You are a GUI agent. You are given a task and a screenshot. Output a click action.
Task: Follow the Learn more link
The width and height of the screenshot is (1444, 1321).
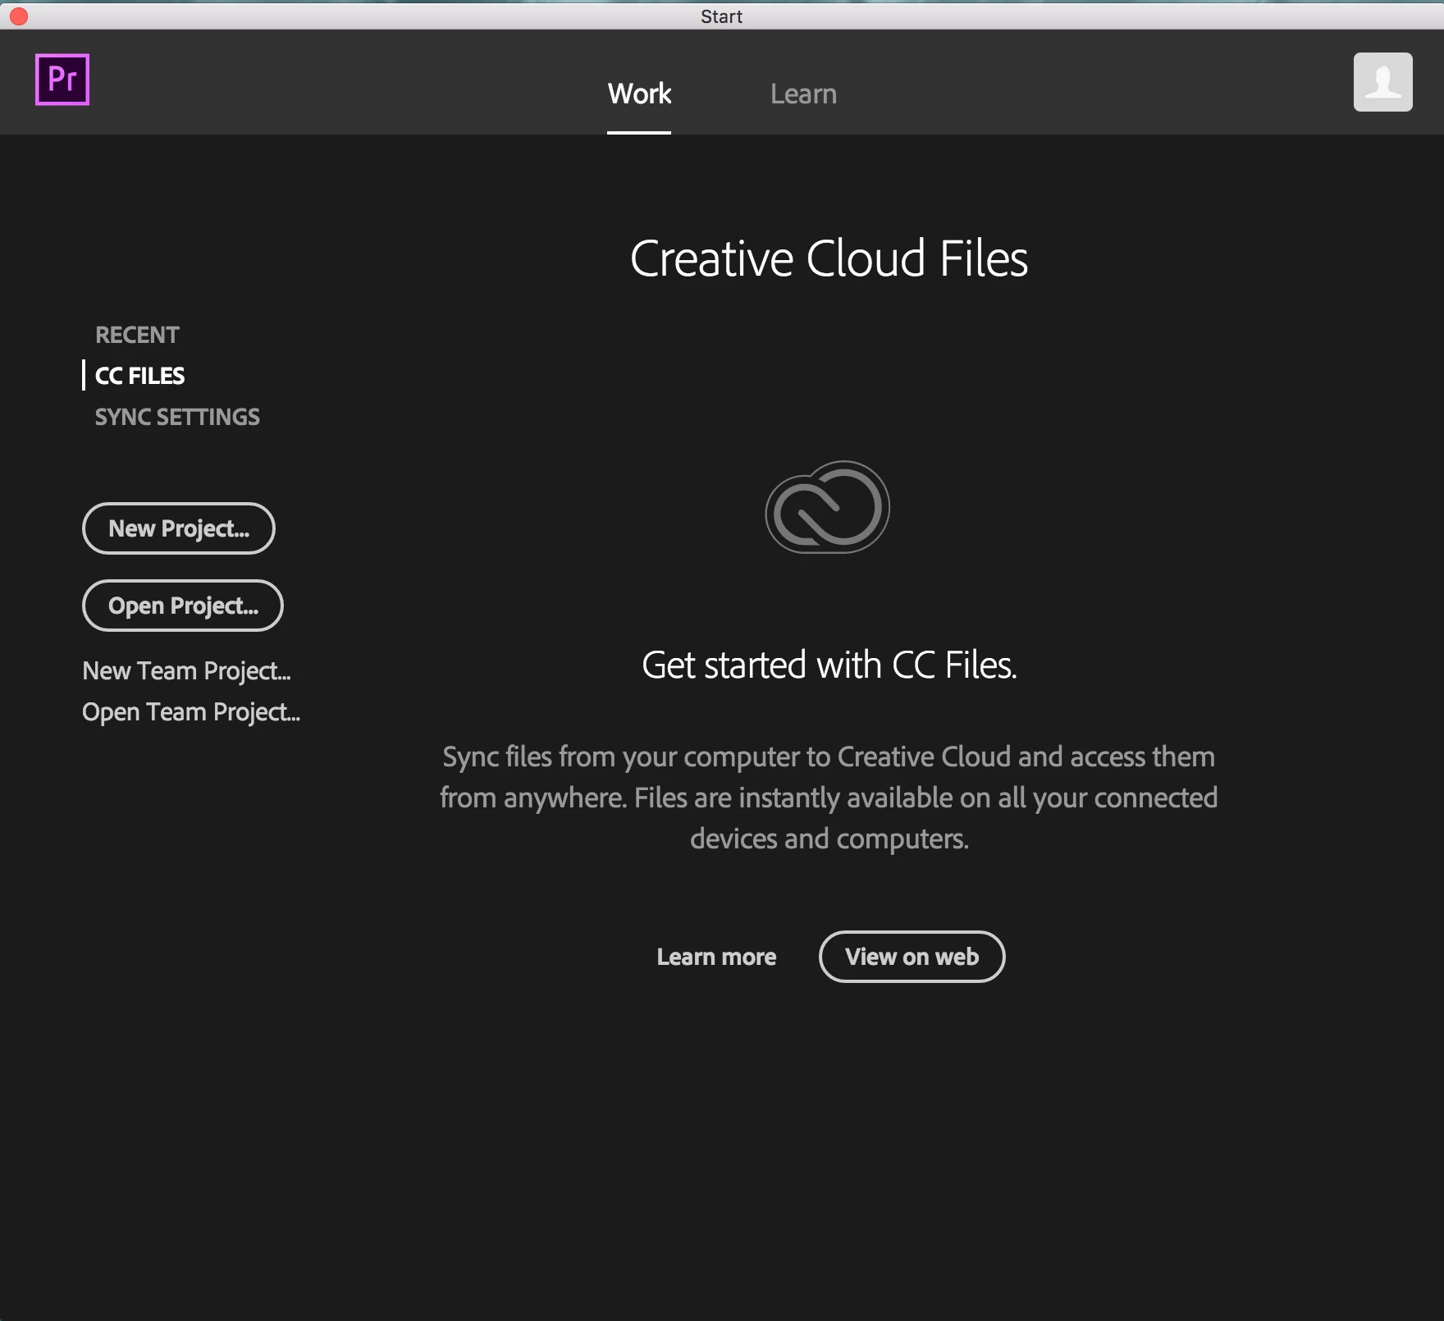716,957
